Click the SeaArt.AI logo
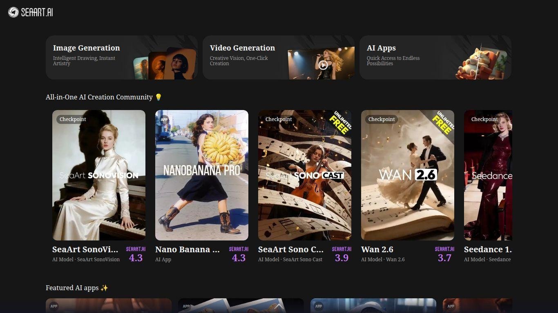Viewport: 558px width, 313px height. [31, 12]
